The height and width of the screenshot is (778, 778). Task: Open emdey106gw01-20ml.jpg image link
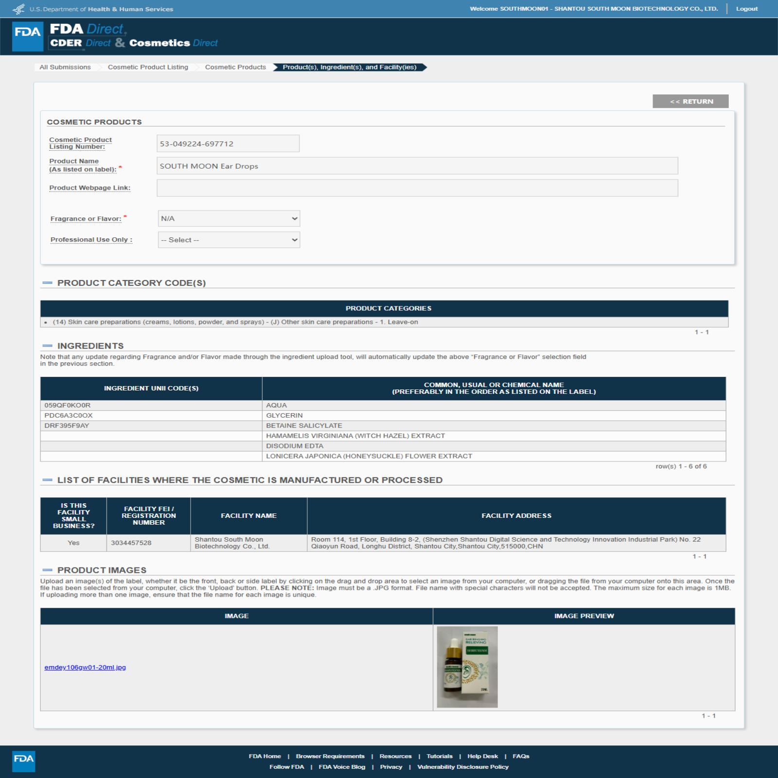click(x=85, y=667)
